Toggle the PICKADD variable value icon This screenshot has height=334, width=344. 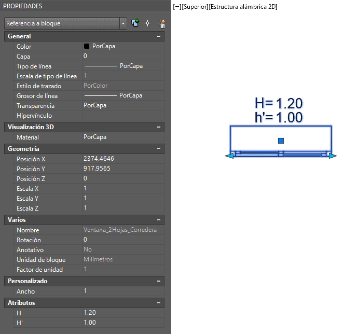tap(135, 23)
